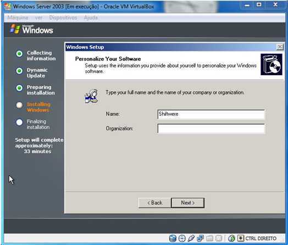
Task: Click the CTRL DIREITO host key label
Action: point(261,238)
